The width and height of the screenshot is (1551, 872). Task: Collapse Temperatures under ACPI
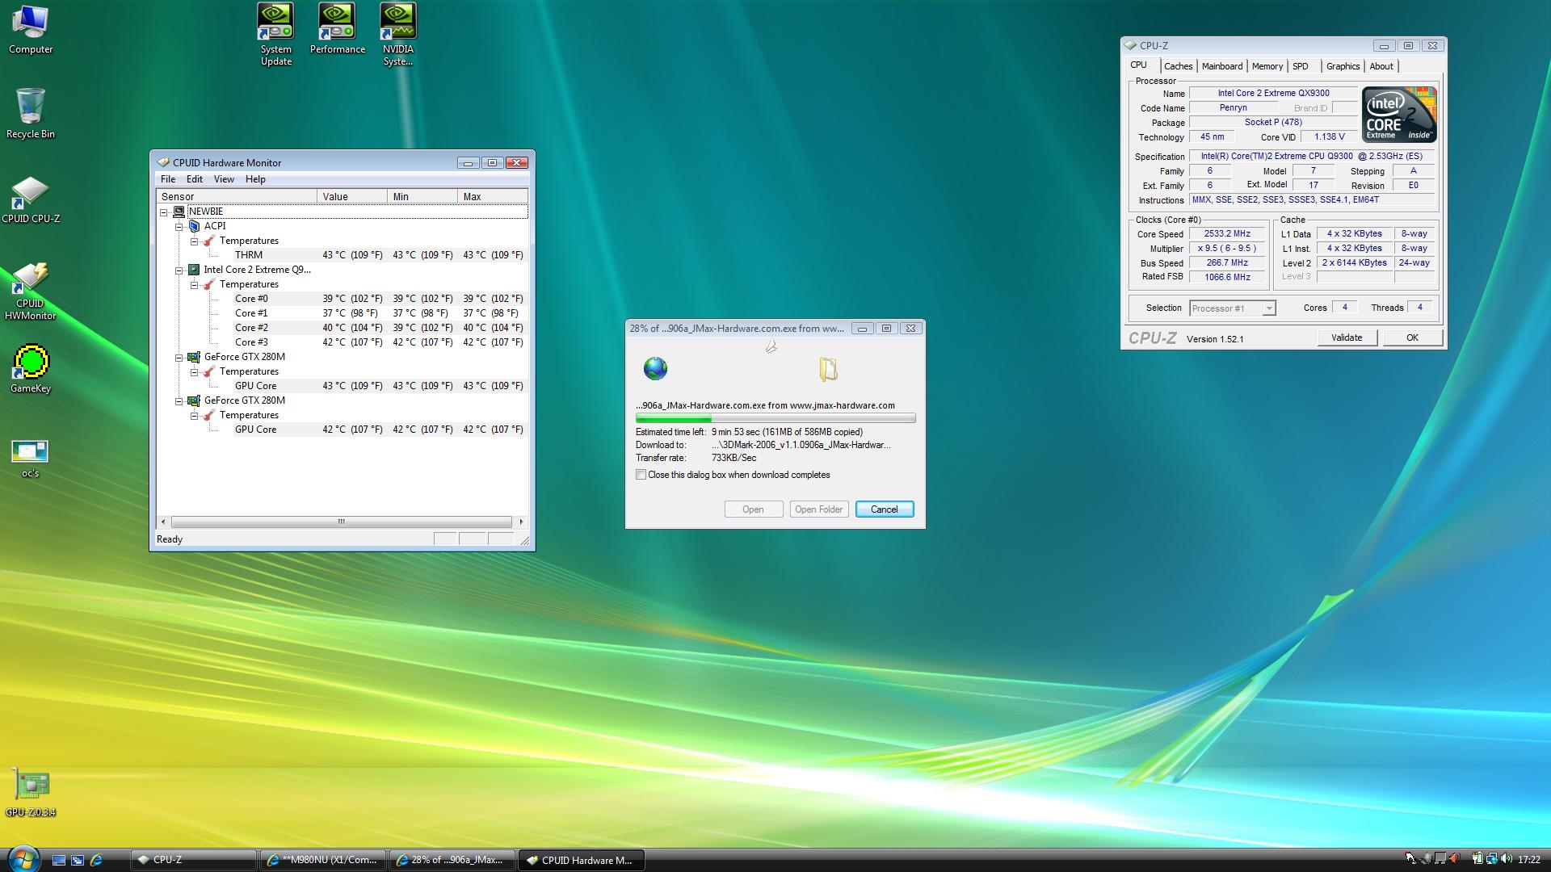click(x=194, y=241)
